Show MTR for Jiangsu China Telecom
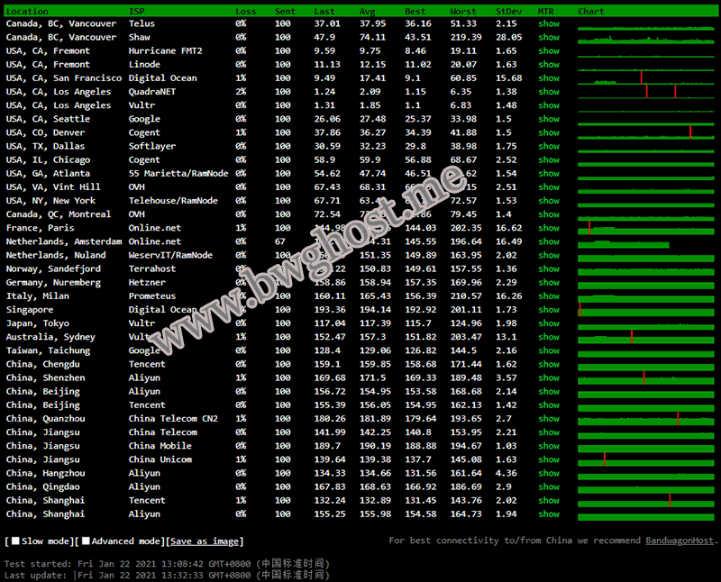The image size is (721, 582). (549, 432)
